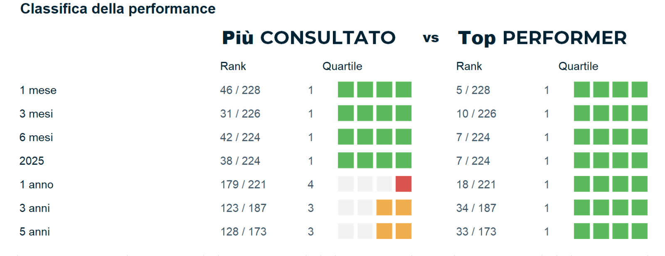Screen dimensions: 665x256
Task: Click the '5 anni' row label
Action: pyautogui.click(x=34, y=232)
